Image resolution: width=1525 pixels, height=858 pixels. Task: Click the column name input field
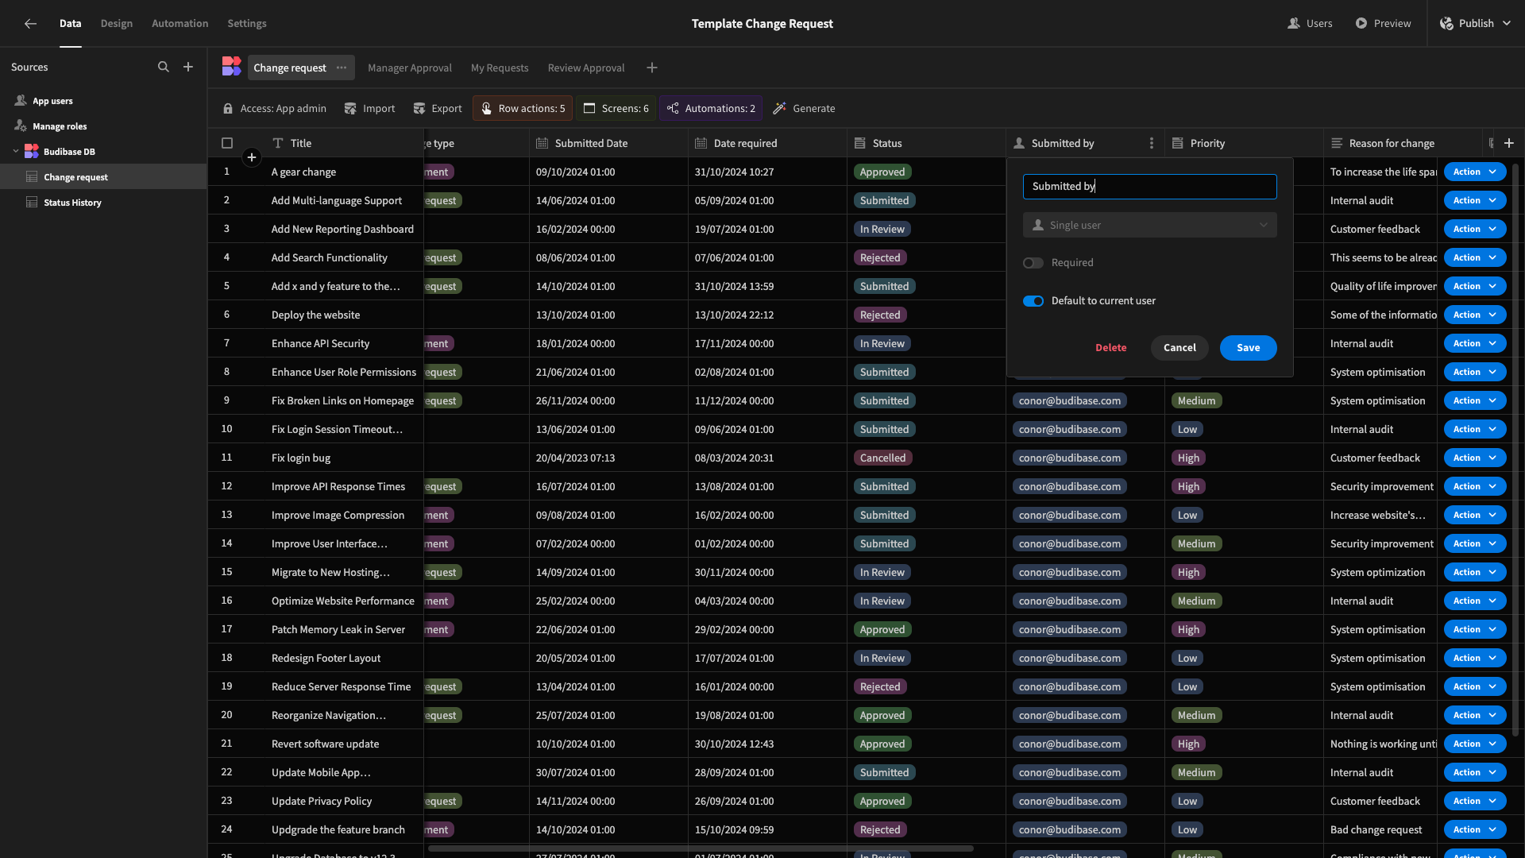[x=1149, y=187]
